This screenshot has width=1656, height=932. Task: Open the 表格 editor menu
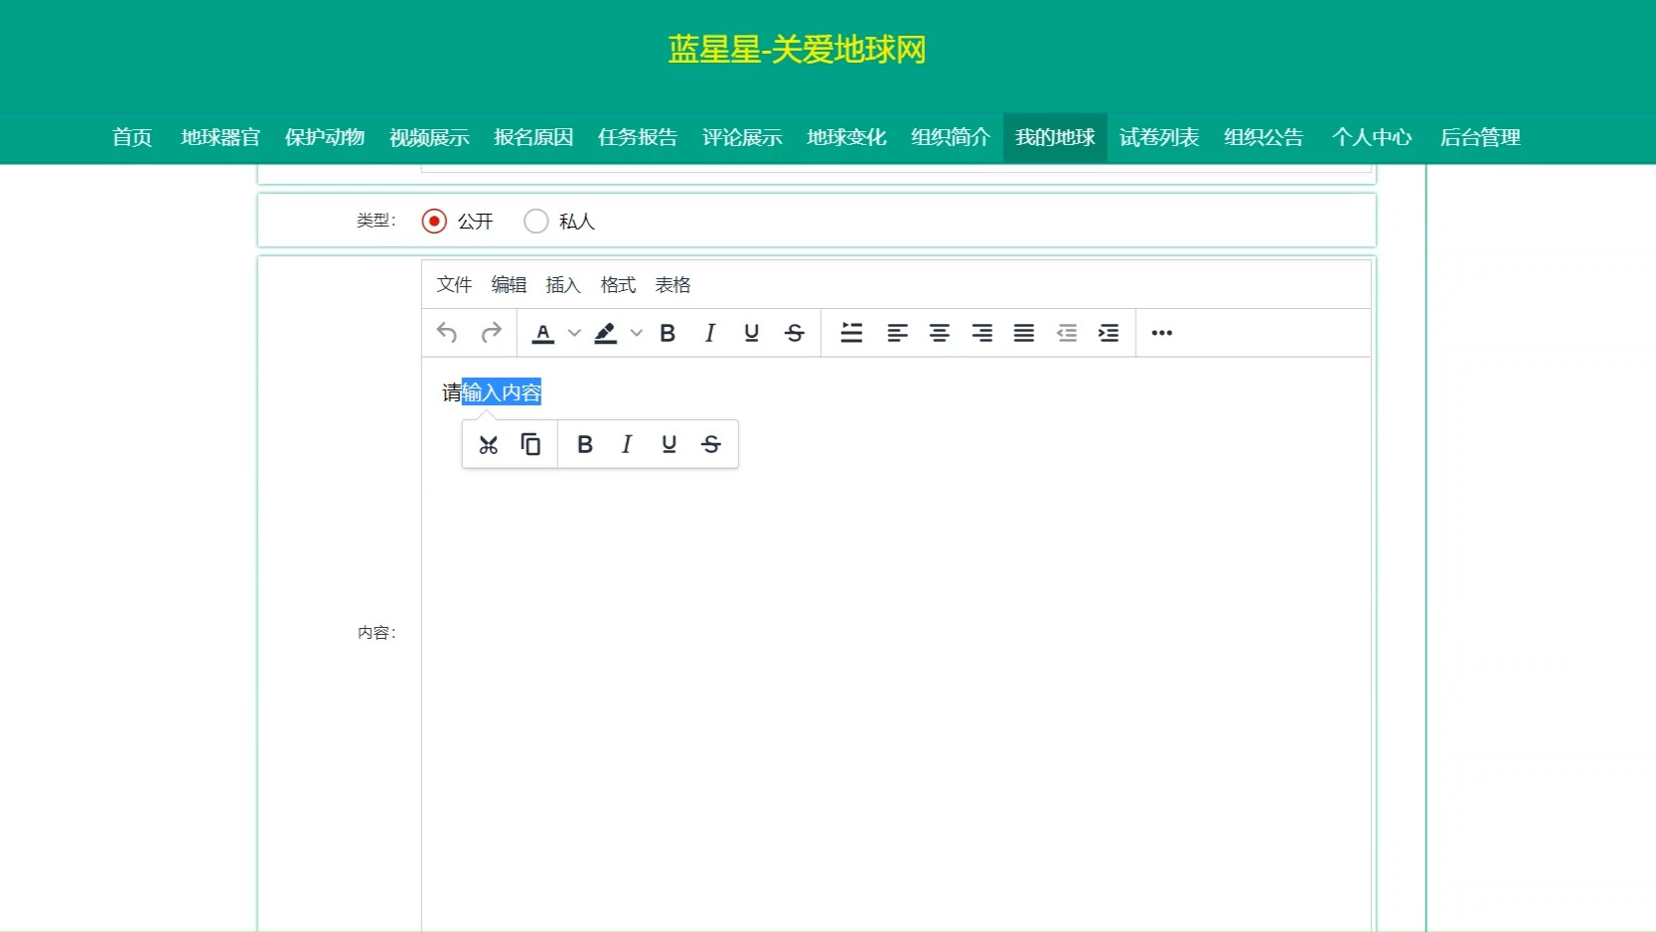(673, 285)
